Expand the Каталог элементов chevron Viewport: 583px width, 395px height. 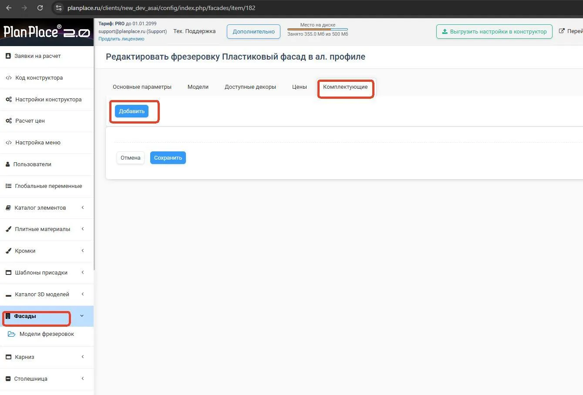click(x=83, y=208)
